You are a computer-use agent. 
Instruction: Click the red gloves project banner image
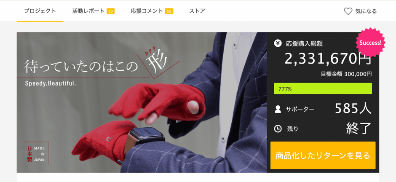pos(142,102)
